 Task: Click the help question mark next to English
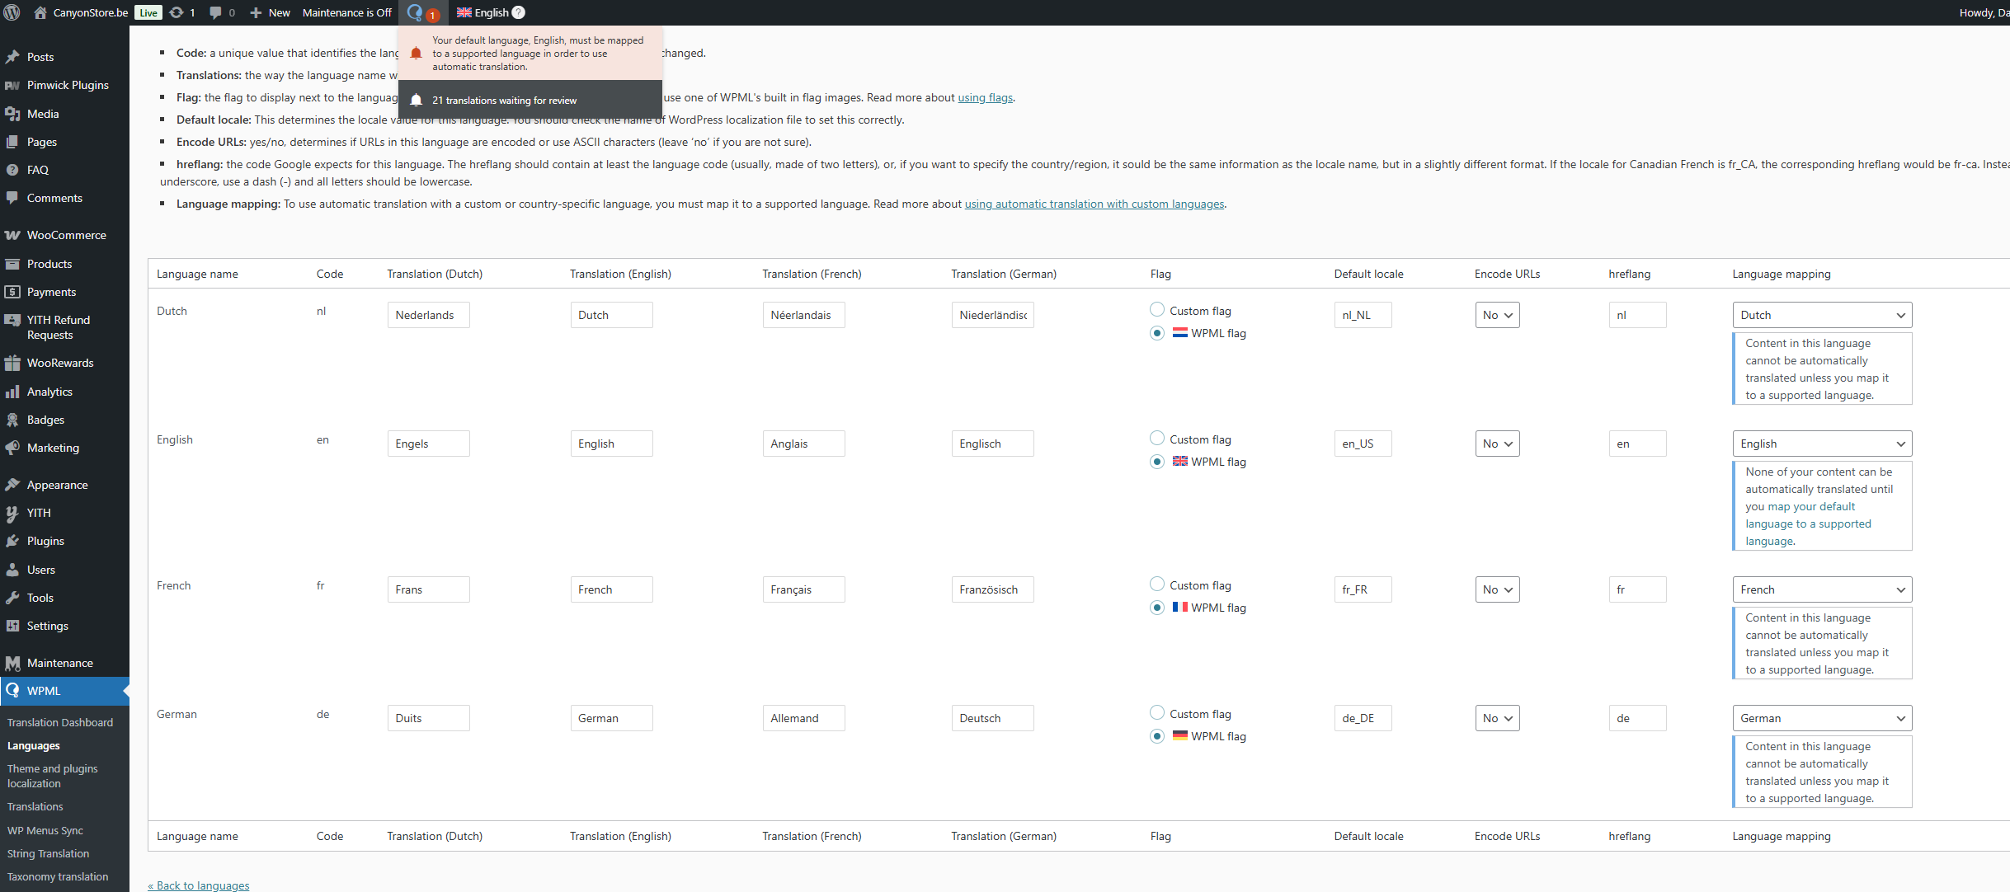point(518,12)
